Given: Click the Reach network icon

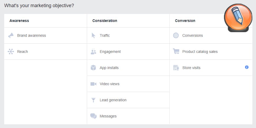Looking at the screenshot, I should (x=11, y=52).
